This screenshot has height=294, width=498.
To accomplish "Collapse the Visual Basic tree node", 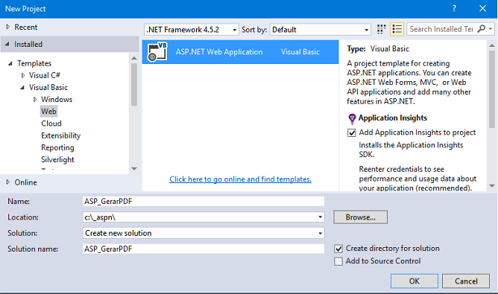I will click(x=22, y=88).
